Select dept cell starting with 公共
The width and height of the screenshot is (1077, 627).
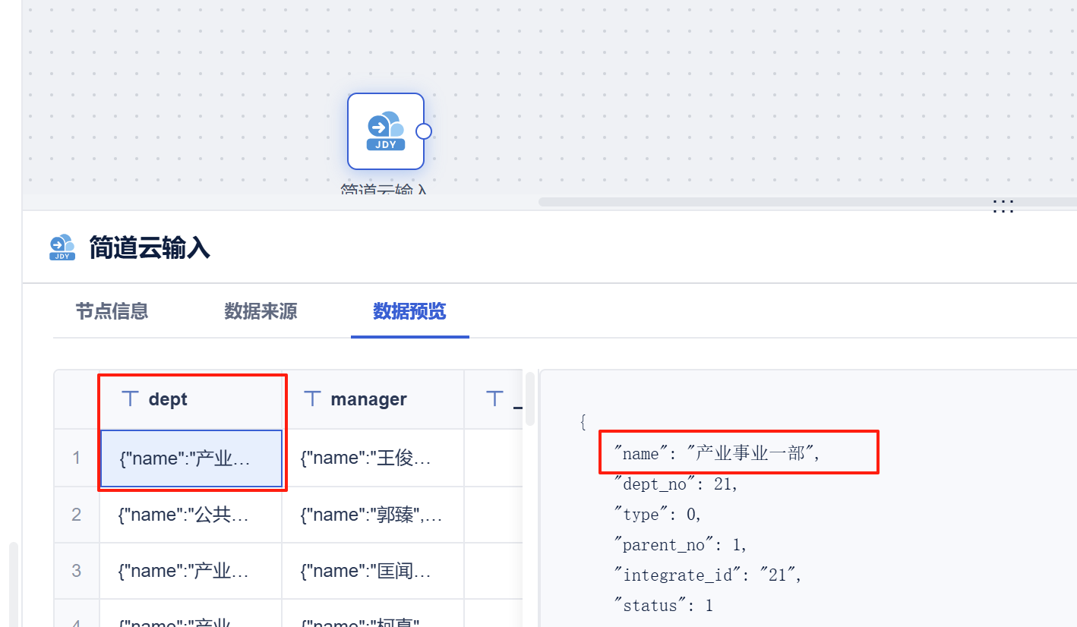191,515
